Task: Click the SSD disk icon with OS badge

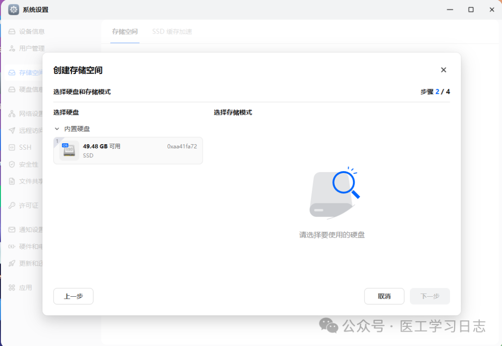Action: (x=69, y=150)
